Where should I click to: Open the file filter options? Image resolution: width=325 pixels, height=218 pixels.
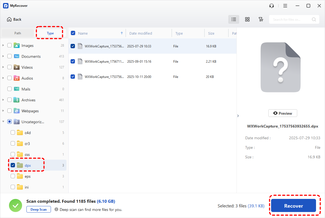click(261, 19)
